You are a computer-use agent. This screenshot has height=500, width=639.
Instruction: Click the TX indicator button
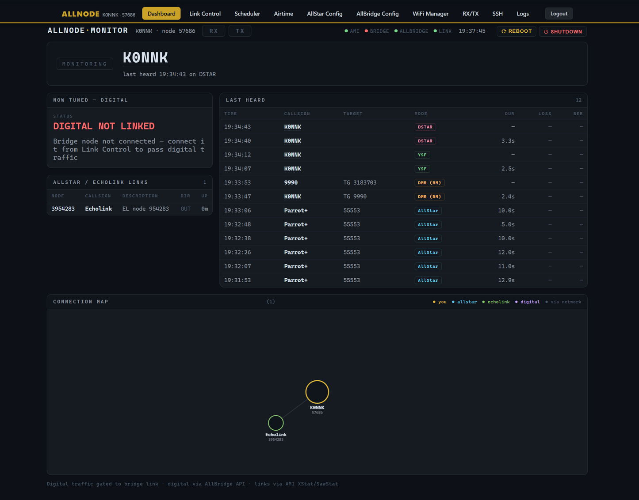coord(240,31)
